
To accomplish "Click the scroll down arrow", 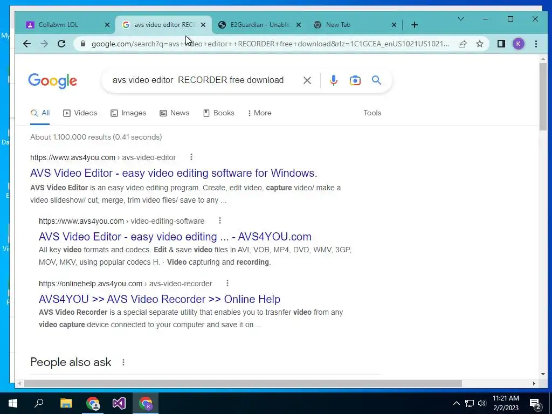I will coord(543,374).
